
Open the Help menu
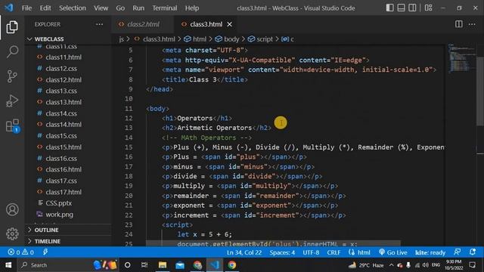coord(192,8)
